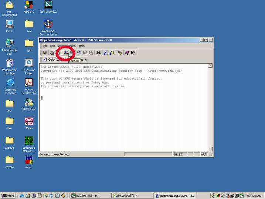Open New File Transfer Window icon

112,53
